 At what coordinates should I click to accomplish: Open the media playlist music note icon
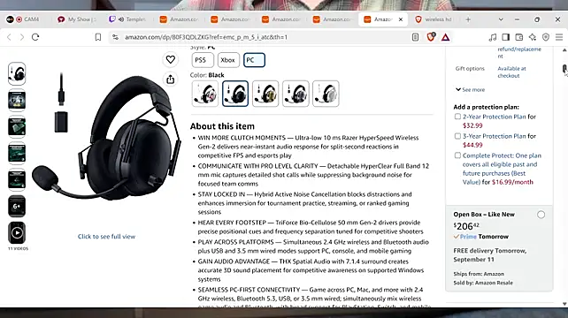tap(492, 37)
